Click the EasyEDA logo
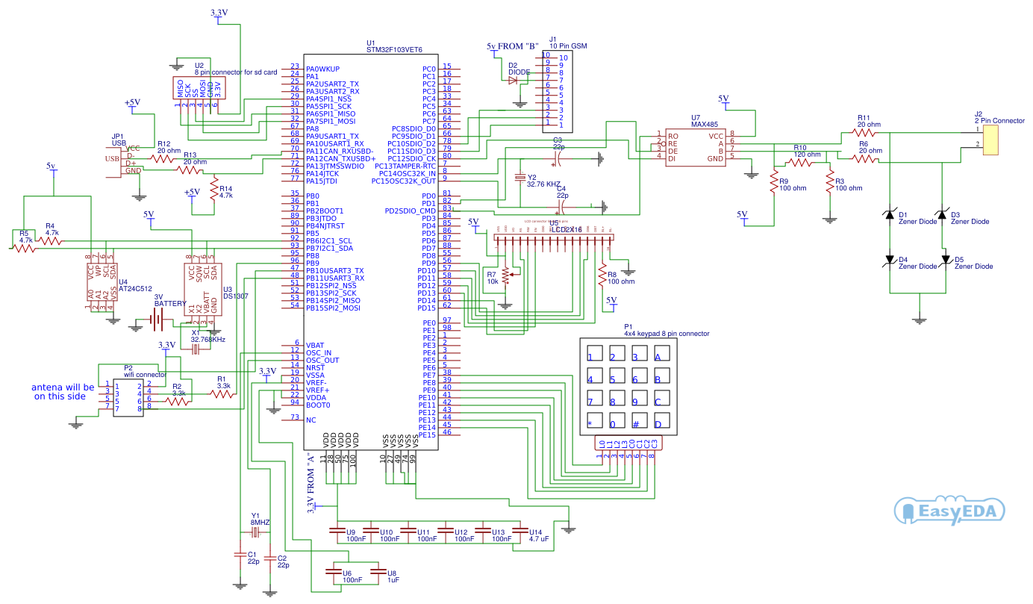The width and height of the screenshot is (1033, 604). click(x=949, y=511)
